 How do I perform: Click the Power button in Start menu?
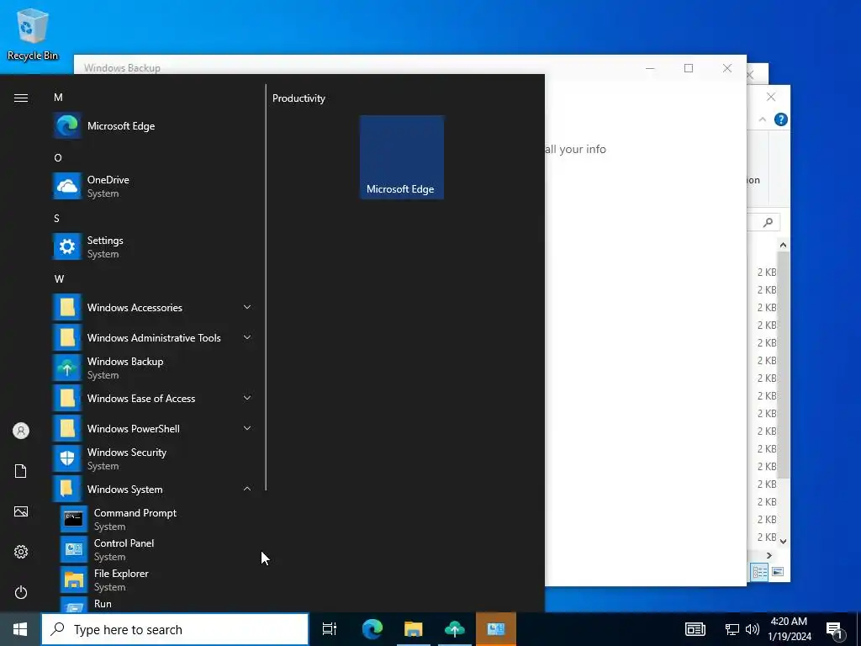pos(21,592)
